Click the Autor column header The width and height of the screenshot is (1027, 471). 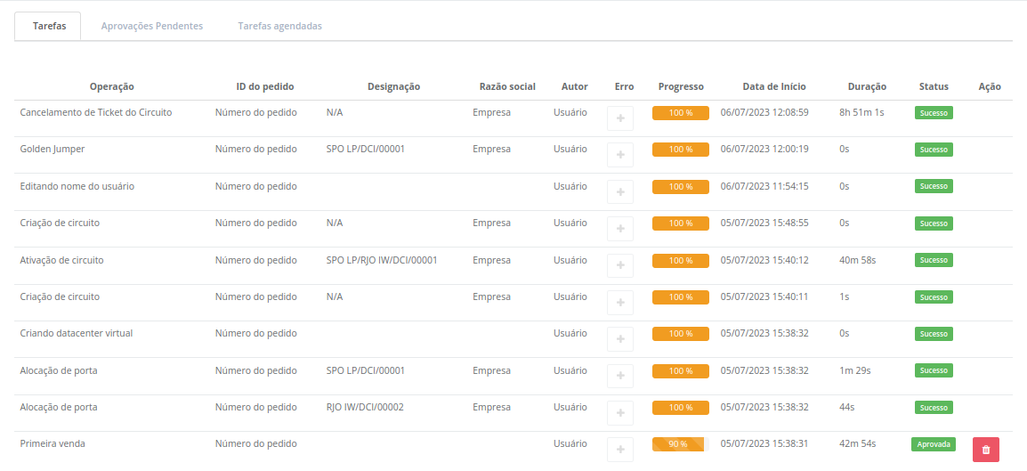[x=574, y=86]
